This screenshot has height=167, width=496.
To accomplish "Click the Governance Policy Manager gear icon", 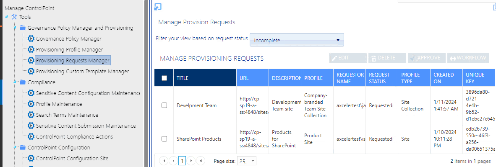I will coord(31,39).
